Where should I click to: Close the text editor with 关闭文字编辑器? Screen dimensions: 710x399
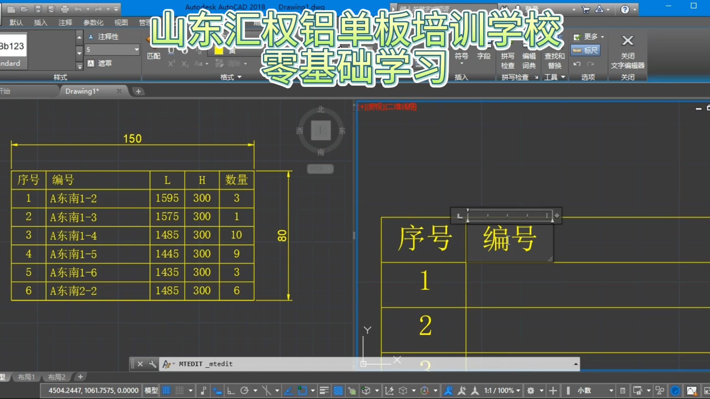[x=628, y=51]
